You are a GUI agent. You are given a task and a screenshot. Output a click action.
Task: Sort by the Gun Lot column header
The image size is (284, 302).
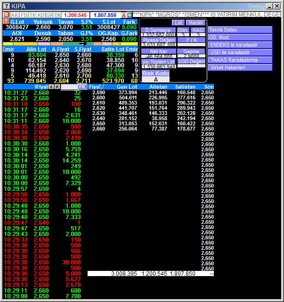(127, 87)
